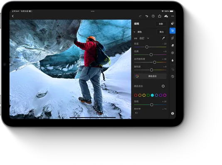Screen dimensions: 222x165
Task: Collapse the 顏色 color section
Action: pos(134,32)
